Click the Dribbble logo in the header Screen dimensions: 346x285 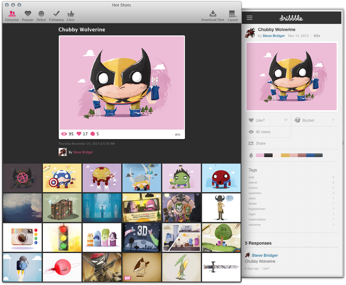click(291, 18)
